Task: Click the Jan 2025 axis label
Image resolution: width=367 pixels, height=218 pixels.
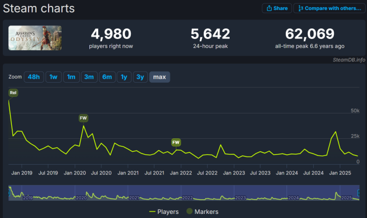Action: click(x=340, y=173)
